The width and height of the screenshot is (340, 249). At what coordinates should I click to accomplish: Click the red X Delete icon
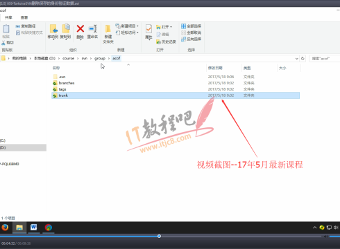click(x=80, y=29)
